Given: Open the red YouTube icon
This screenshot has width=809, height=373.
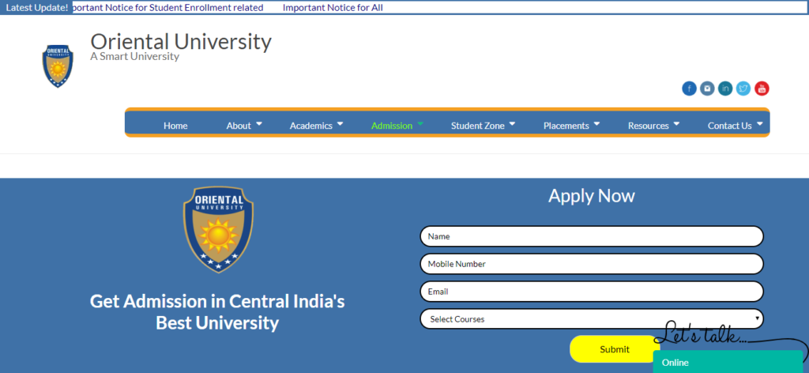Looking at the screenshot, I should tap(762, 89).
